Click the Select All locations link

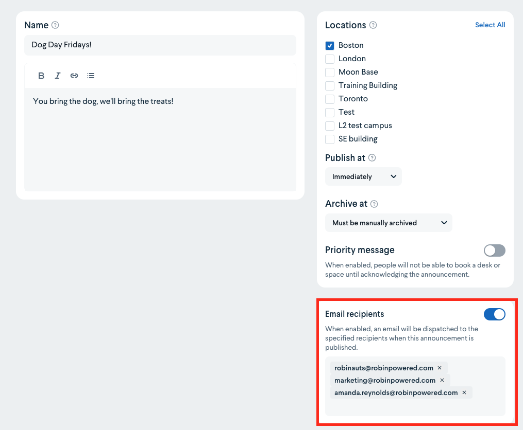(490, 25)
